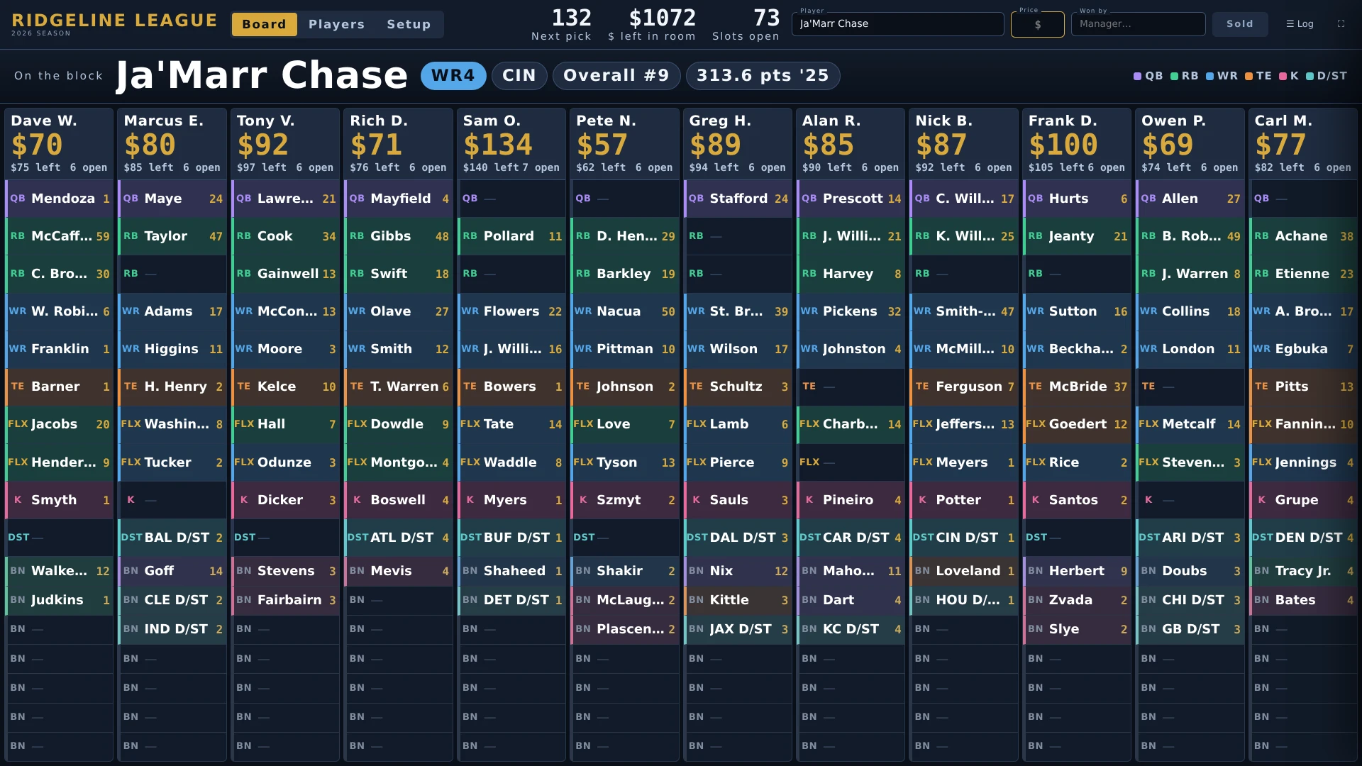Click Ferguson TE row
This screenshot has height=766, width=1362.
964,387
